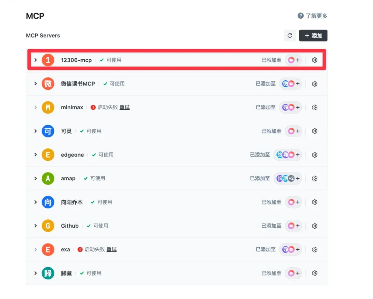Expand the Github server details
The image size is (373, 299).
36,226
